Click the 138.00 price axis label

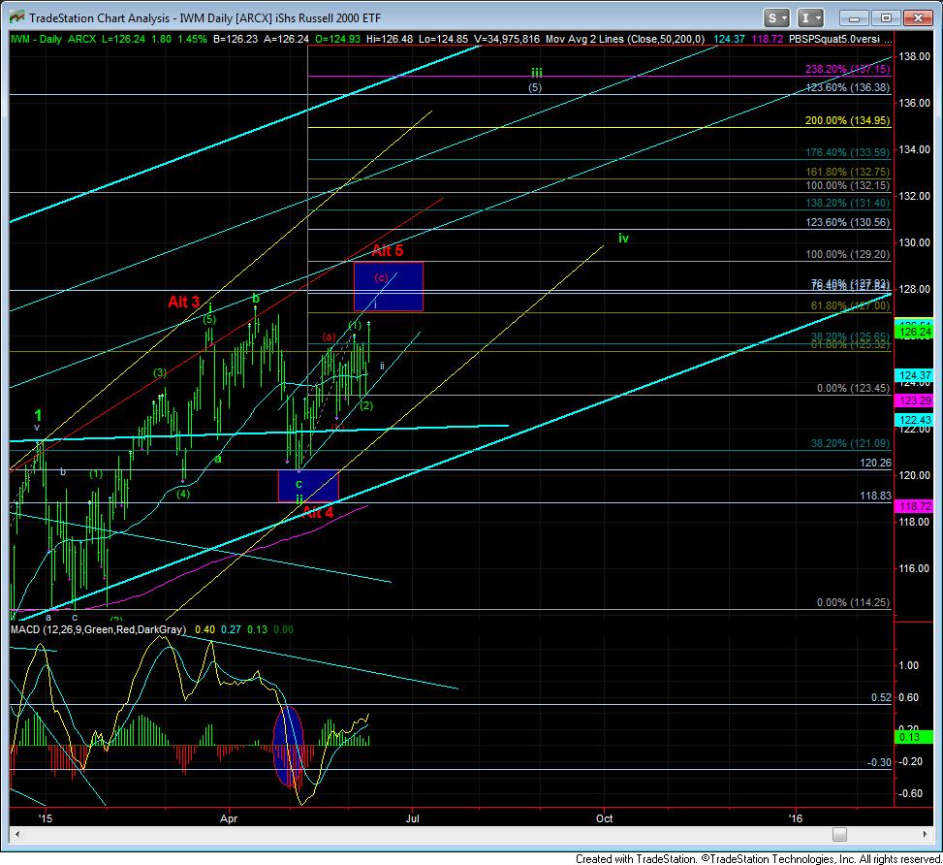point(914,56)
